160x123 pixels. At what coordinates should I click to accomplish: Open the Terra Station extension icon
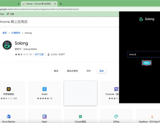9,117
